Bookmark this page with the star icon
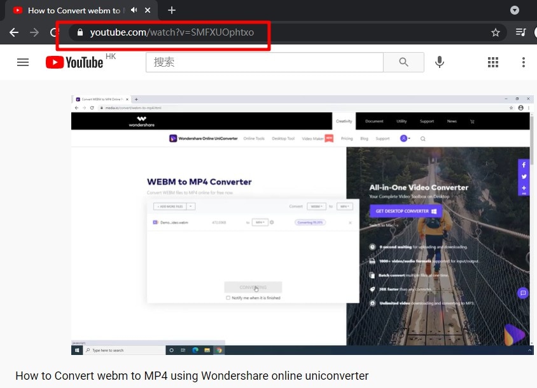 495,32
